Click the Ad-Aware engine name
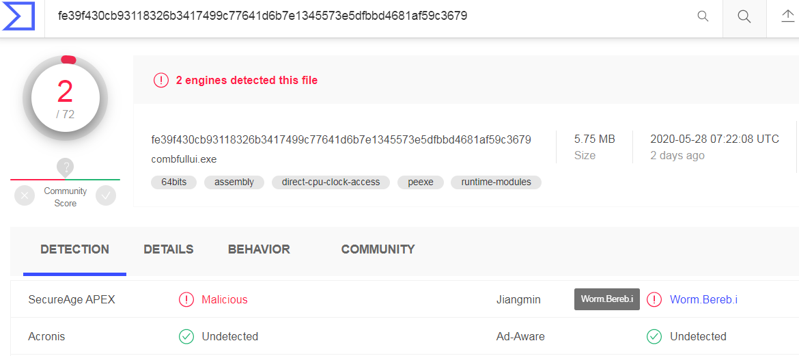This screenshot has height=356, width=799. 521,337
